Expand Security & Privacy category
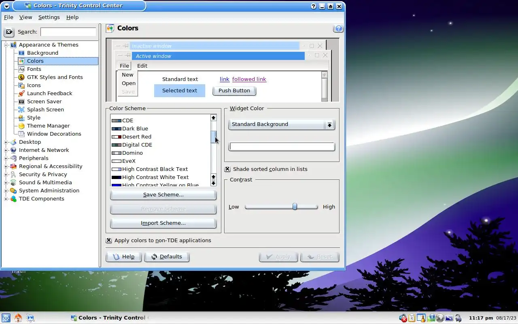Image resolution: width=518 pixels, height=324 pixels. pyautogui.click(x=6, y=174)
